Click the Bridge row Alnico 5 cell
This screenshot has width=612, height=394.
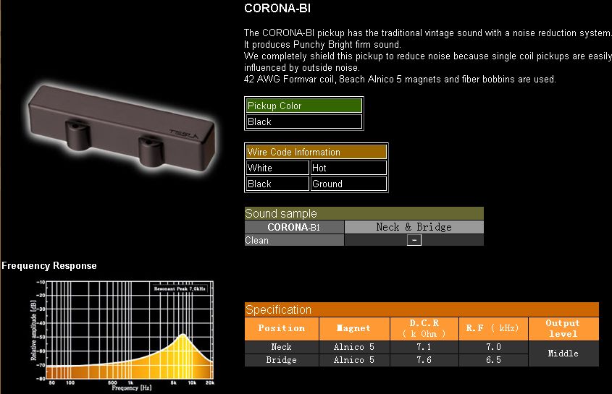pos(354,360)
